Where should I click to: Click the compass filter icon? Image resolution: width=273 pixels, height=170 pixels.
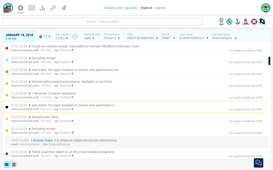229,22
